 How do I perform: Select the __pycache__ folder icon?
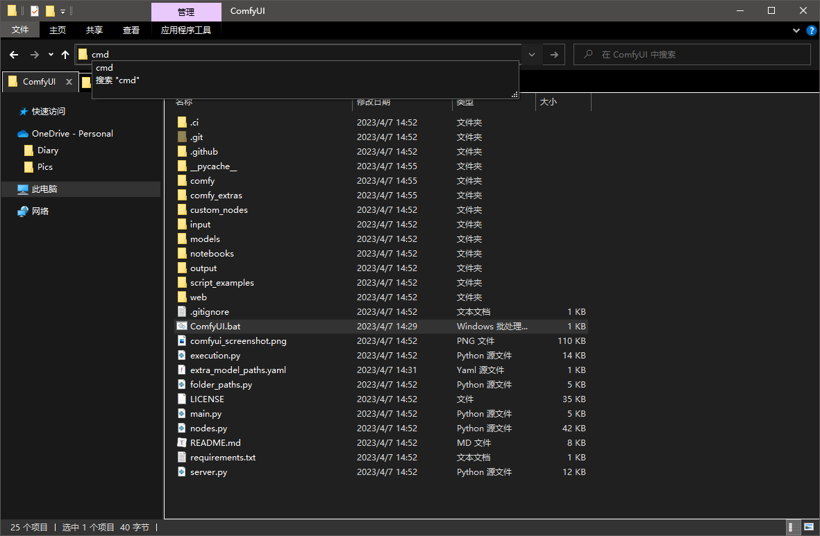pos(181,166)
